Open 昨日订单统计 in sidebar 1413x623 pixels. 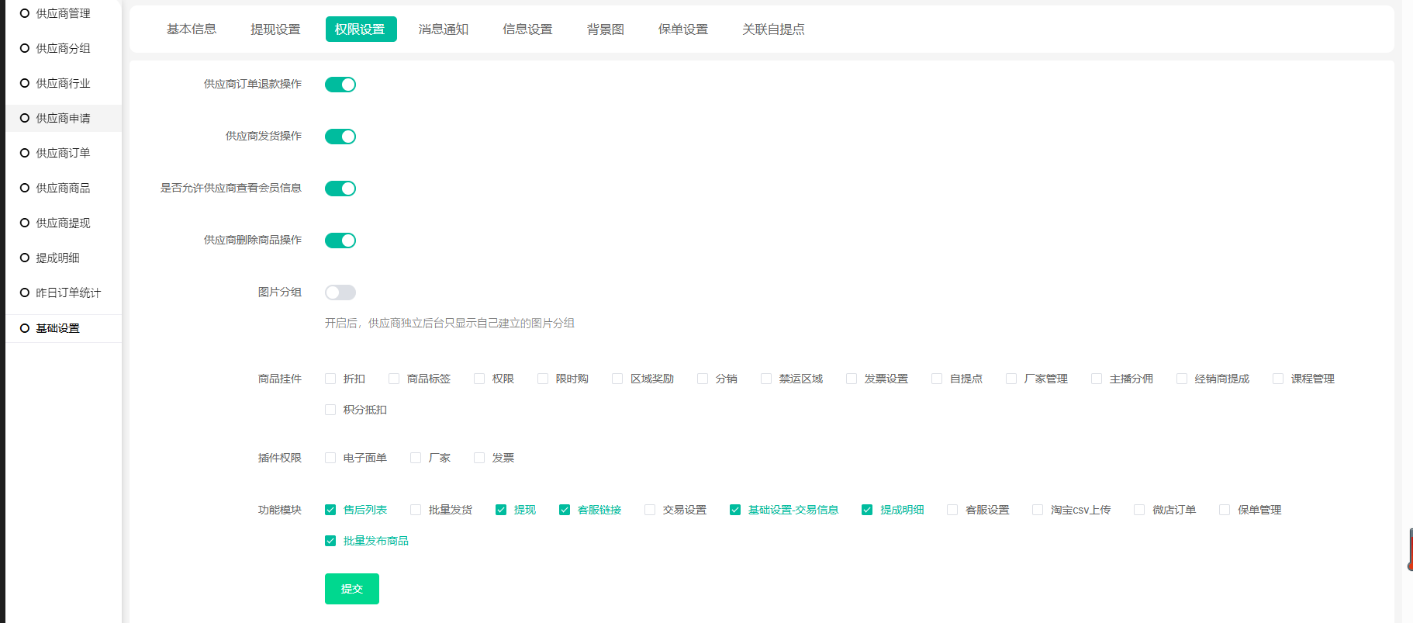click(x=68, y=292)
